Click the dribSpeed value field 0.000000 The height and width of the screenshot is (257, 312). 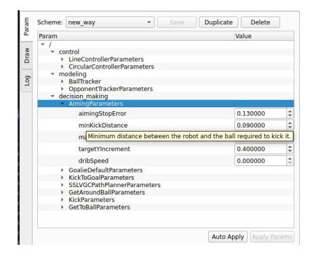(260, 161)
